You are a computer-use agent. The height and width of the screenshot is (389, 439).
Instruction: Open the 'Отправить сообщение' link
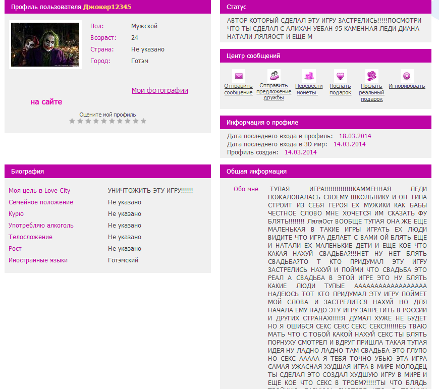239,89
